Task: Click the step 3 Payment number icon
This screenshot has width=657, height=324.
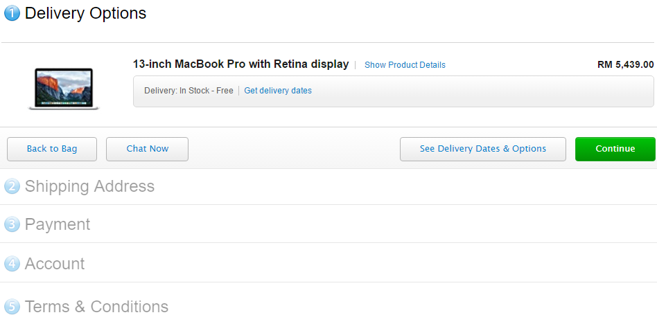Action: [x=12, y=224]
